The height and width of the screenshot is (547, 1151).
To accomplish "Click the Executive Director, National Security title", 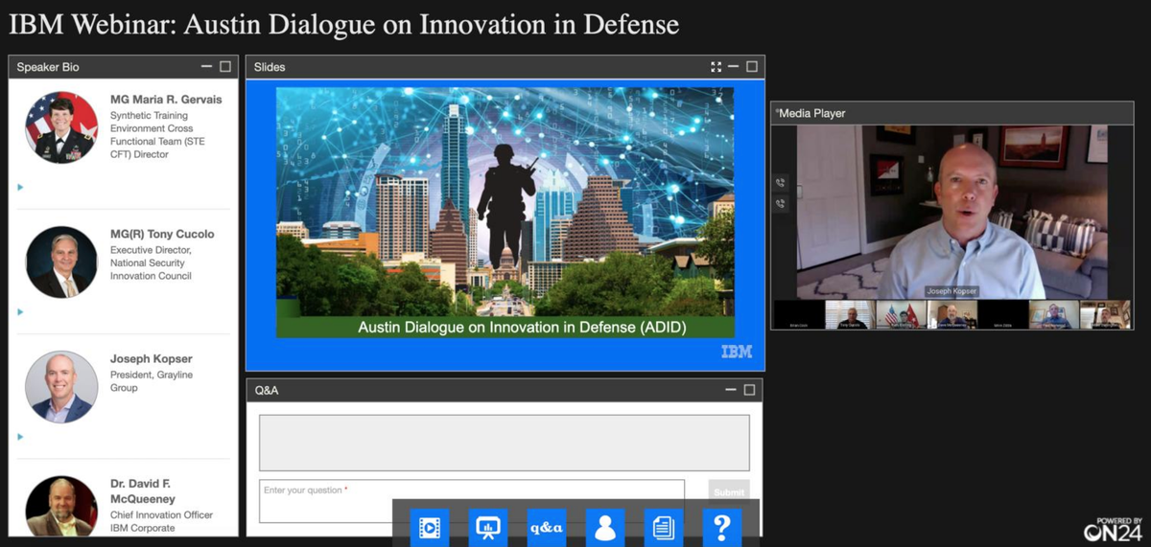I will tap(151, 262).
